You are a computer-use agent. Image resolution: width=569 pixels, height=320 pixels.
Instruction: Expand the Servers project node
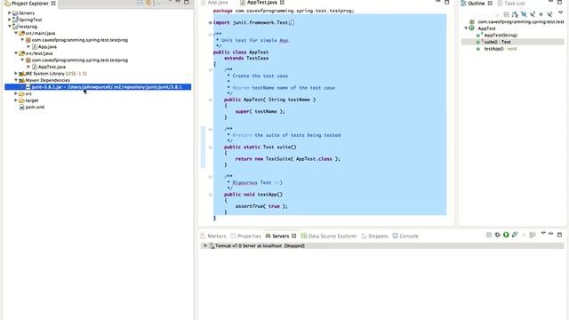[x=10, y=12]
